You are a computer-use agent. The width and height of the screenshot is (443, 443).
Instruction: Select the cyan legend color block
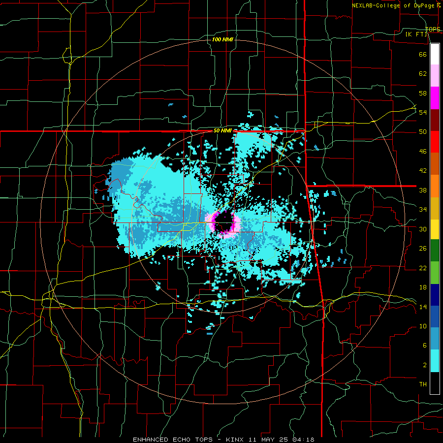click(435, 361)
